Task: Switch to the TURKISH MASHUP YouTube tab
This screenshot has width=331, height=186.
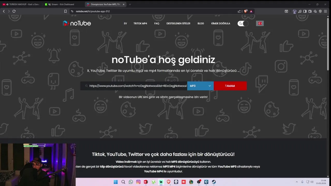Action: [21, 4]
